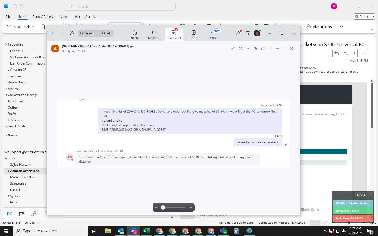Open Outlook People view icon
The width and height of the screenshot is (378, 236).
pyautogui.click(x=34, y=214)
